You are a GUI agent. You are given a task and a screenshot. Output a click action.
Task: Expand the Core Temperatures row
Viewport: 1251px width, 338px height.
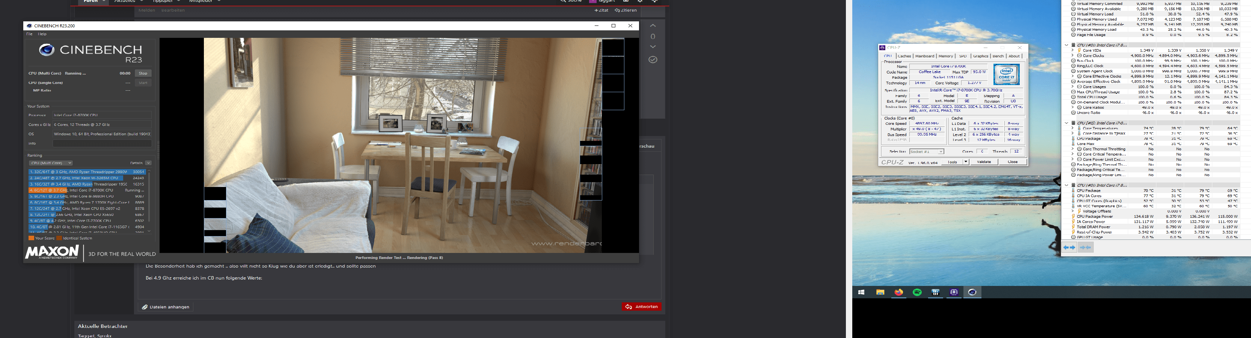tap(1072, 129)
